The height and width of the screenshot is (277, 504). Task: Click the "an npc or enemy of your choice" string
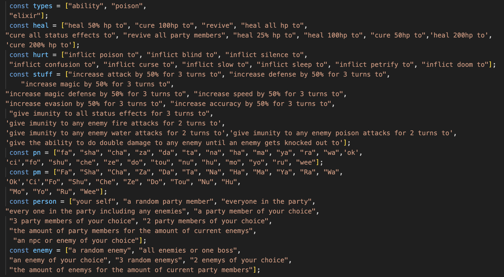76,241
